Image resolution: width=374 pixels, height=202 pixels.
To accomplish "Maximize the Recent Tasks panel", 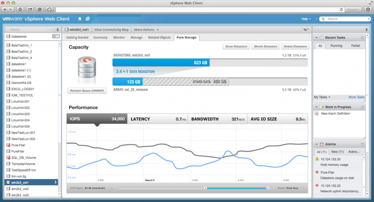I will (x=363, y=38).
